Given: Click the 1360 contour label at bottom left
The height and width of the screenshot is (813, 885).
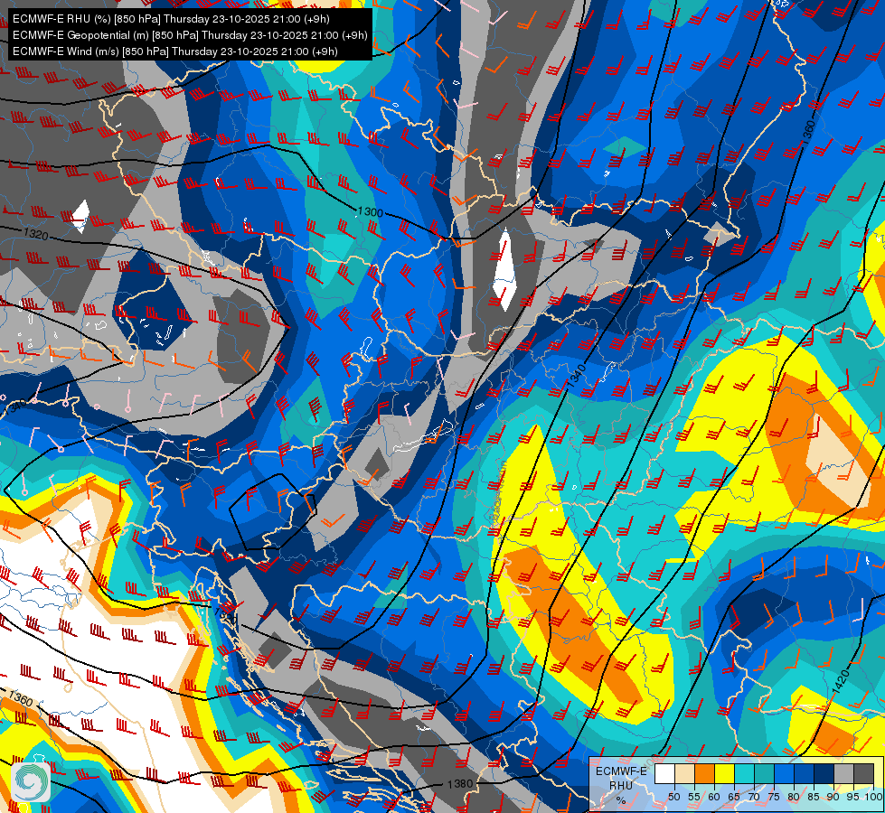Looking at the screenshot, I should tap(21, 698).
